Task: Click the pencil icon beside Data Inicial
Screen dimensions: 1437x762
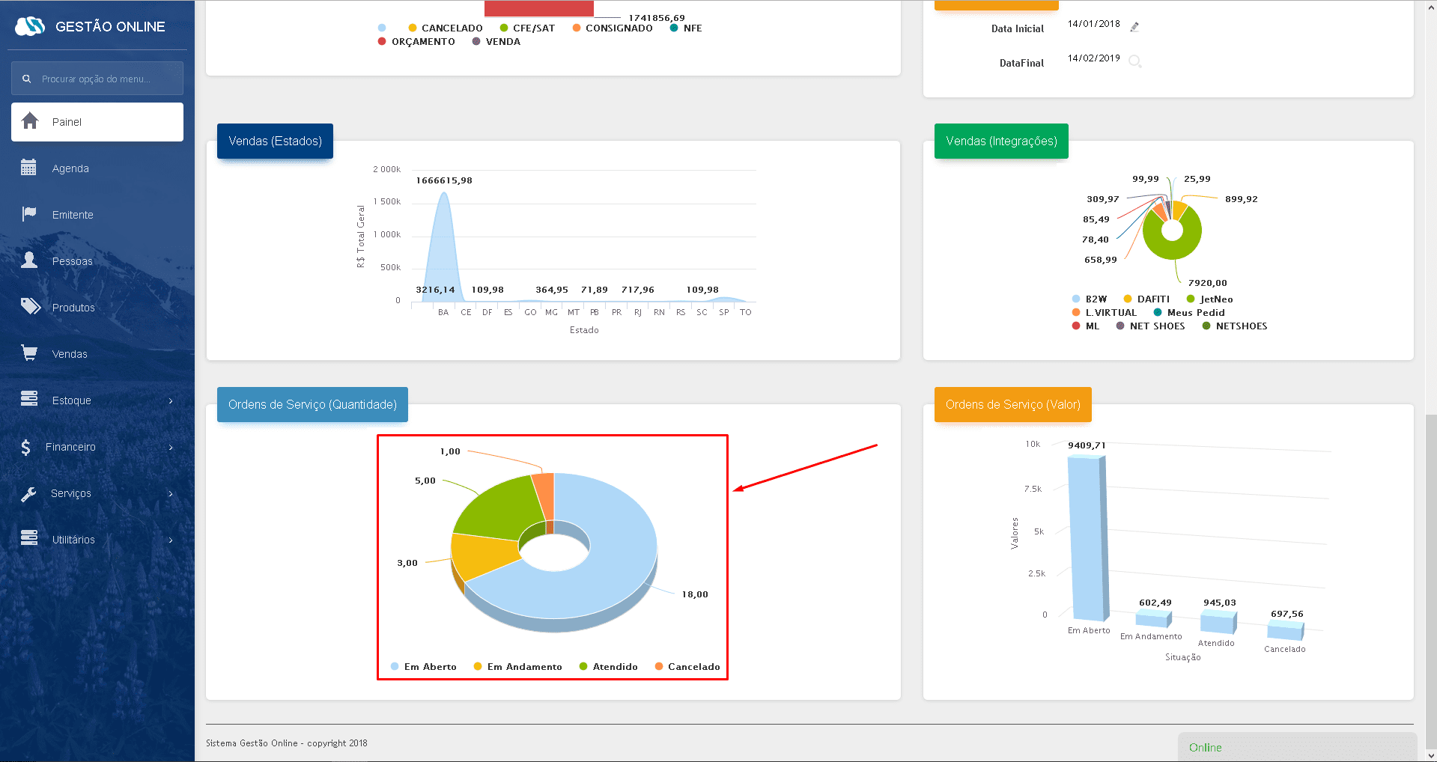Action: pos(1134,27)
